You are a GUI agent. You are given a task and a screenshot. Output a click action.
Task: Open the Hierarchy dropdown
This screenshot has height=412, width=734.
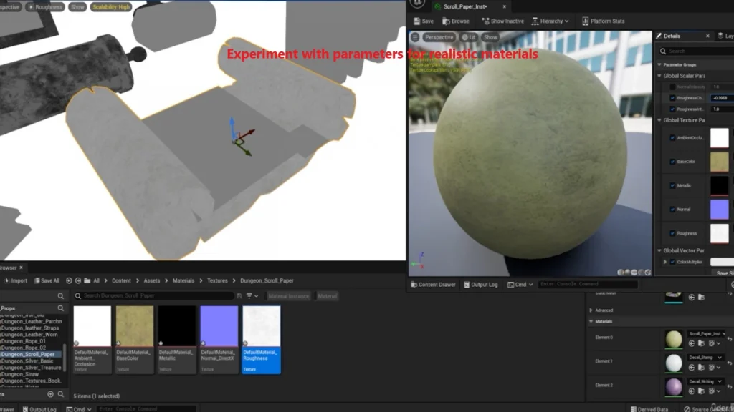pyautogui.click(x=550, y=21)
